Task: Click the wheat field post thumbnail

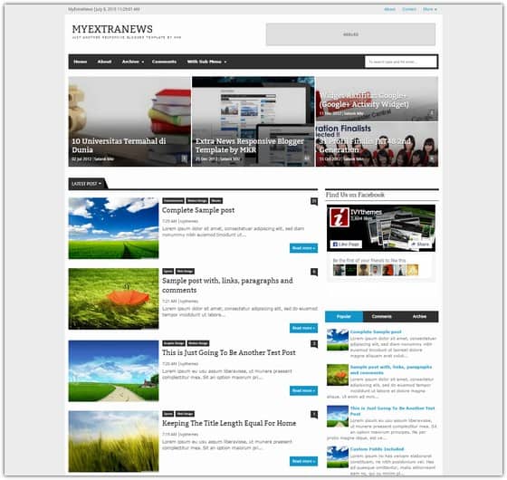Action: tap(113, 441)
